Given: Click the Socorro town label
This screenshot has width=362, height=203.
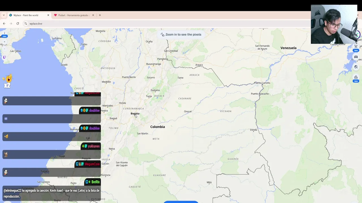Looking at the screenshot, I should (x=151, y=78).
